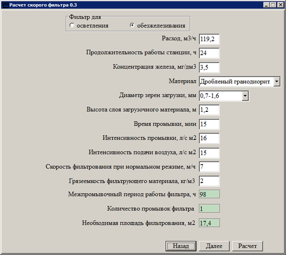The height and width of the screenshot is (255, 286).
Task: Click the Фильтр для group label
Action: (85, 17)
